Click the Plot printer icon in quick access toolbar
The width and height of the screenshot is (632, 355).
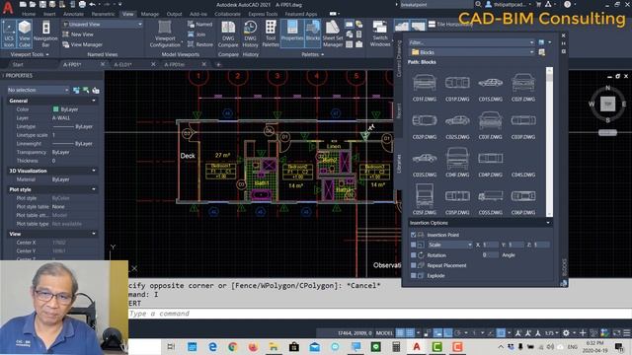(x=82, y=4)
